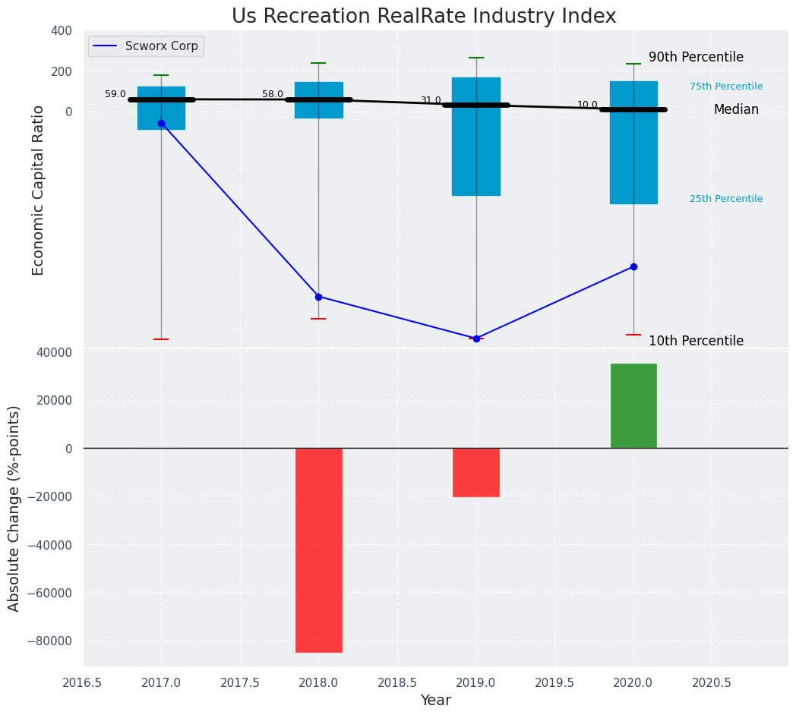Click the 31.0 median value label

[x=431, y=100]
